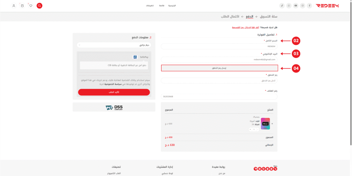Image resolution: width=352 pixels, height=176 pixels.
Task: Visit the TikTok social icon
Action: click(282, 5)
